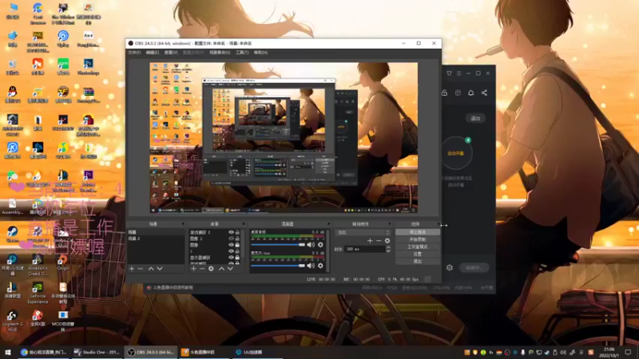Toggle visibility of 图像 source
Image resolution: width=639 pixels, height=359 pixels.
pos(231,245)
